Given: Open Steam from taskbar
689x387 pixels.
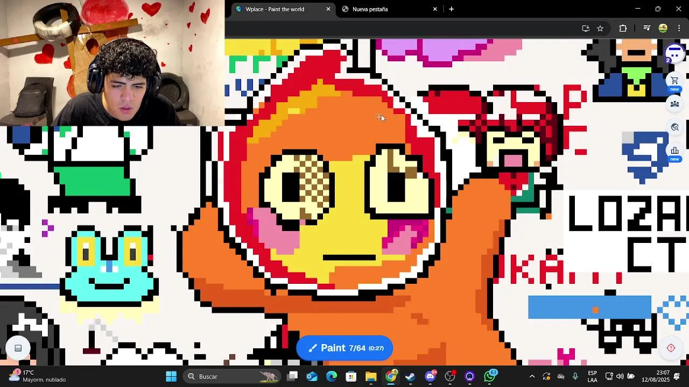Looking at the screenshot, I should (x=410, y=376).
